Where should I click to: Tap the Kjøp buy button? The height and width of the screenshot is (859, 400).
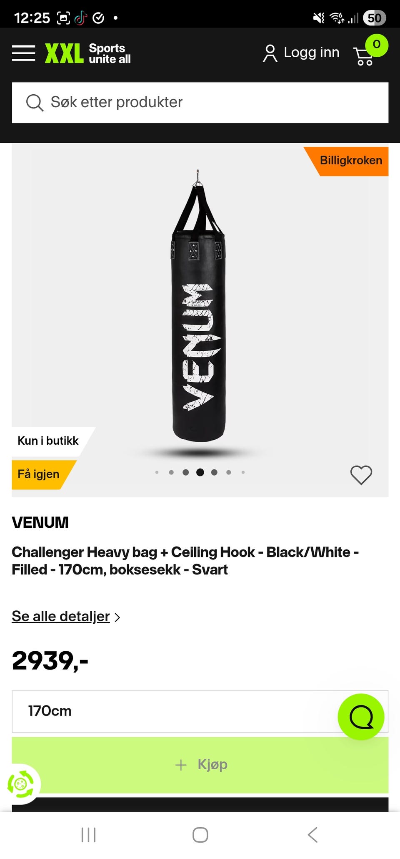[x=200, y=765]
